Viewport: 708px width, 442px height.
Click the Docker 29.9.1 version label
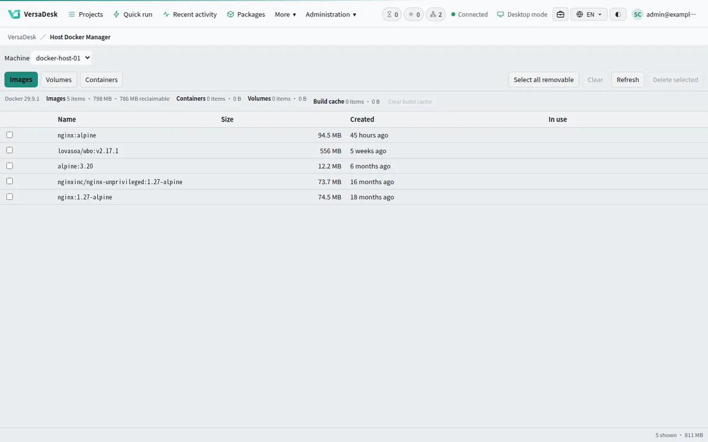tap(22, 99)
